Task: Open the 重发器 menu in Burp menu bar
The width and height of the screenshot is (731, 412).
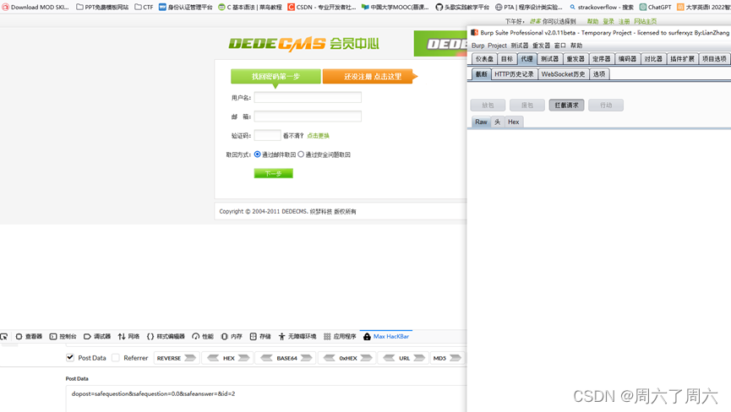Action: tap(541, 46)
